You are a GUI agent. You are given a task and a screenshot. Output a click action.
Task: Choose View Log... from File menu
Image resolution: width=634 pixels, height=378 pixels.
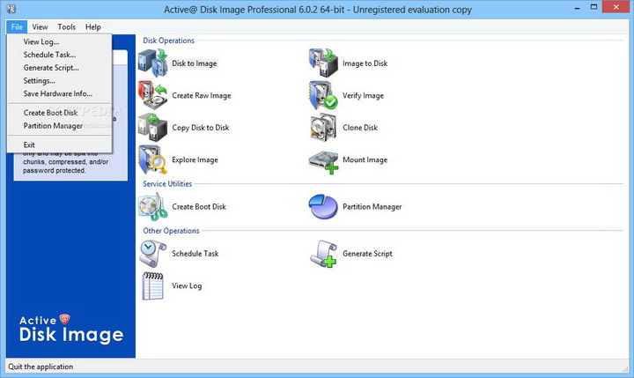point(59,41)
